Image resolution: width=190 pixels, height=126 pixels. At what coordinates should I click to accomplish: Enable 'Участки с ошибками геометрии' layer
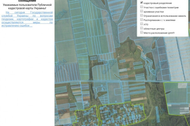(x=142, y=7)
